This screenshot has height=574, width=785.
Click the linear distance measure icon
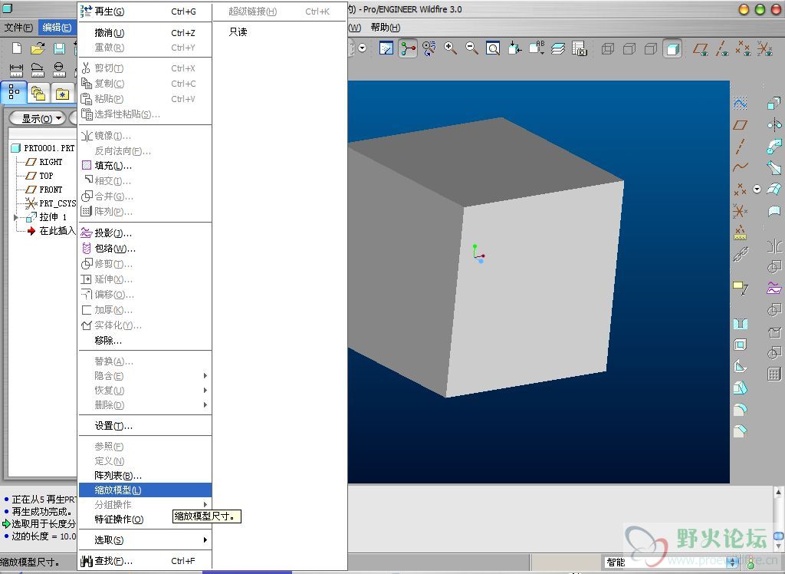click(x=17, y=70)
